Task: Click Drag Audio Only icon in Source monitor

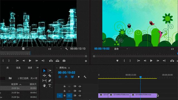Action: pos(28,49)
